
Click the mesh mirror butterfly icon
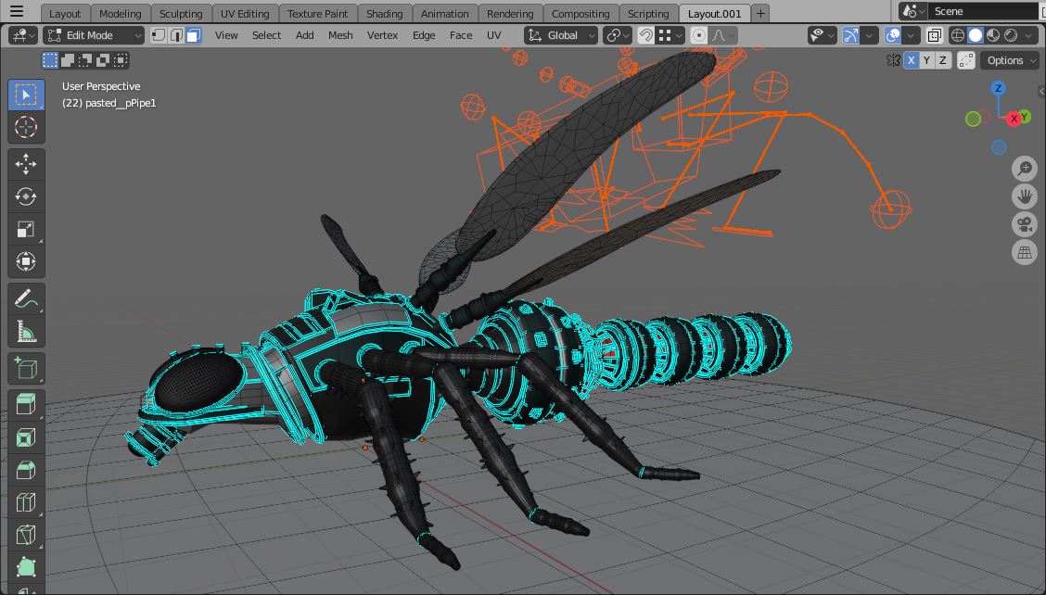tap(893, 60)
